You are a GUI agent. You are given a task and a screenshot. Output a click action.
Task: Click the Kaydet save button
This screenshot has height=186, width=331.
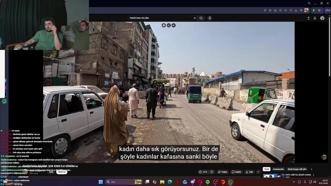point(236,172)
